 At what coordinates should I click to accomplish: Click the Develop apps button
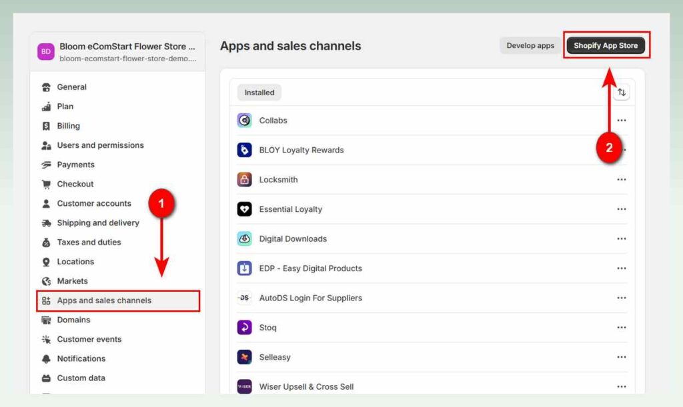pos(530,45)
